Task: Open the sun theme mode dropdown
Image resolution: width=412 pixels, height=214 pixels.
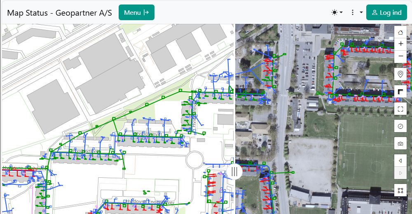Action: pyautogui.click(x=337, y=12)
